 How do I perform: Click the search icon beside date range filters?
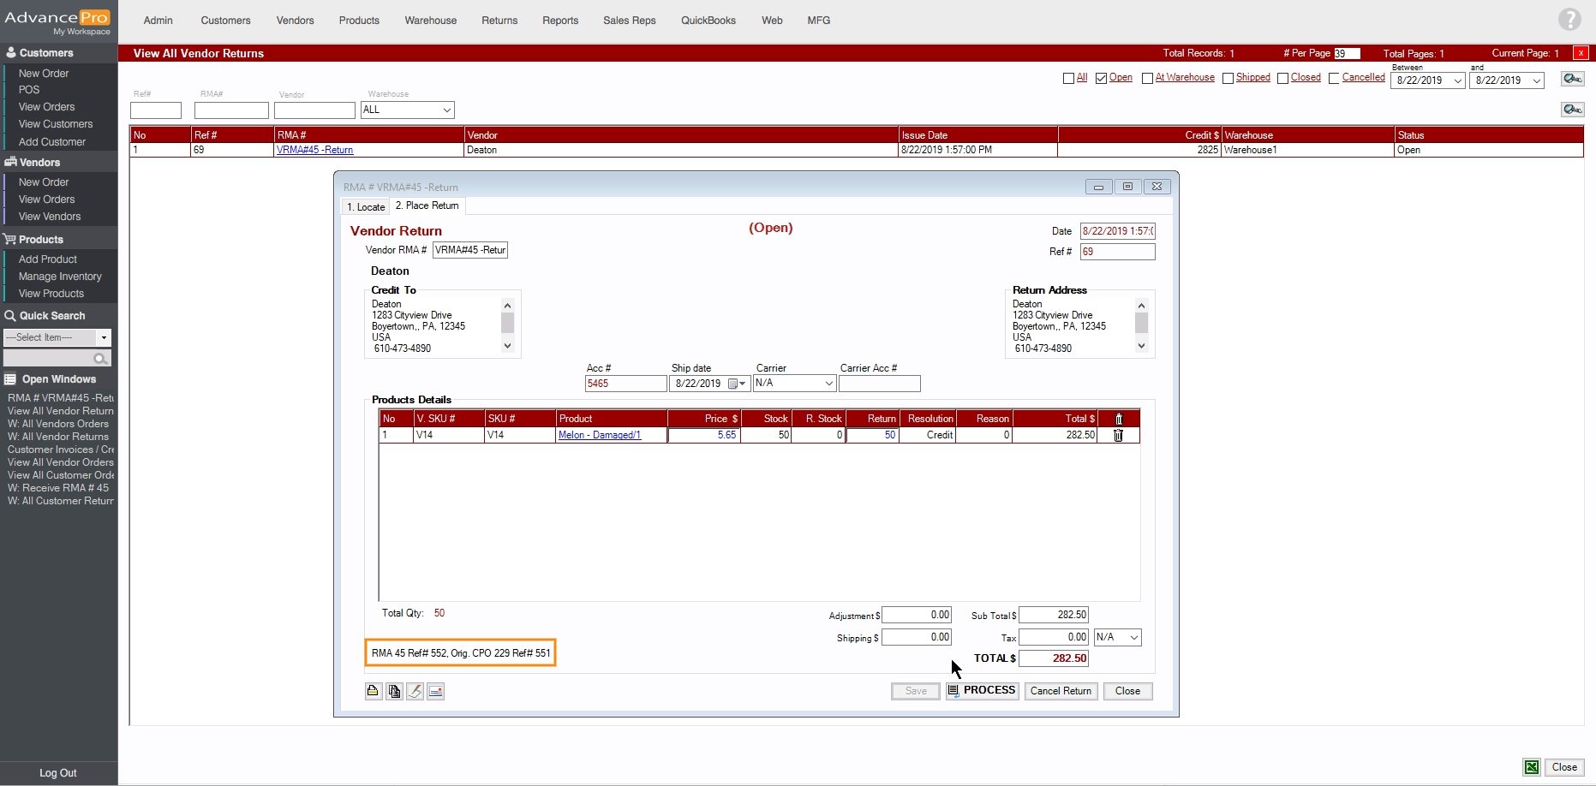coord(1572,79)
